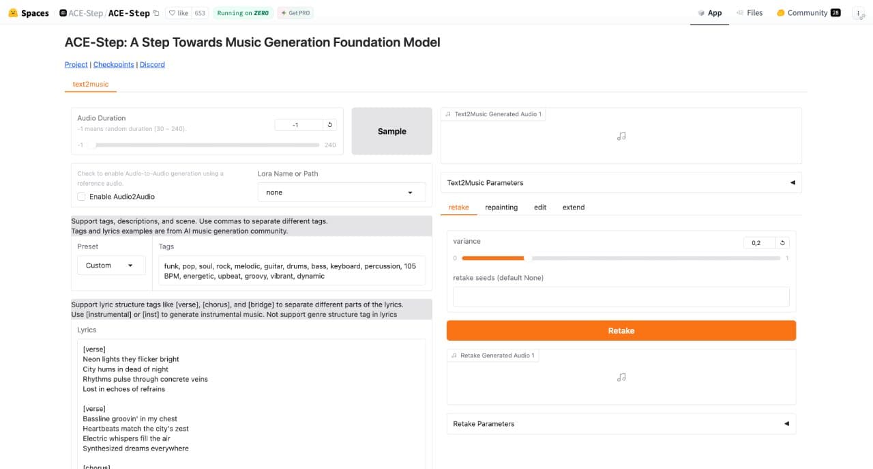This screenshot has width=873, height=469.
Task: Select the text2music tab
Action: [91, 84]
